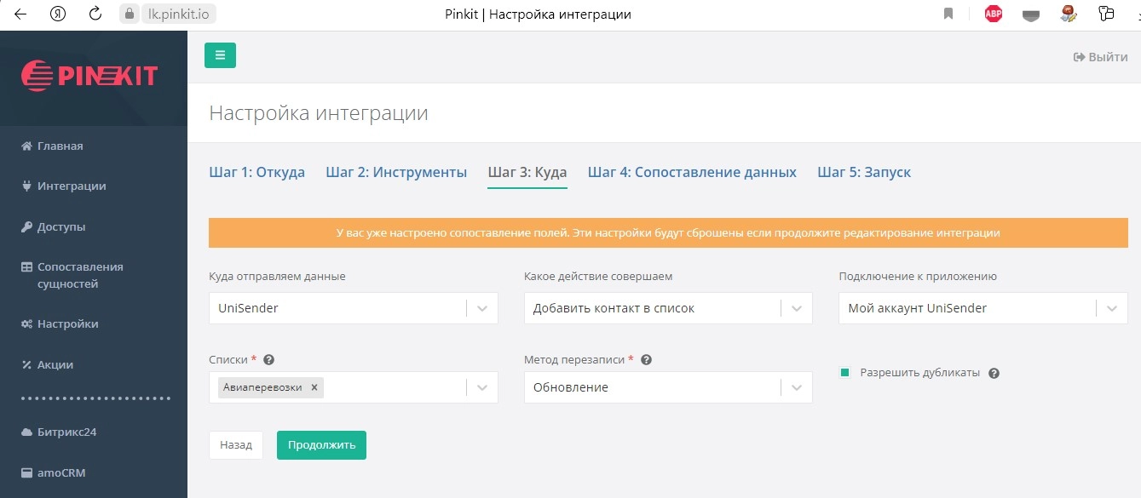Click the help icon next to Списки
1141x498 pixels.
coord(269,360)
